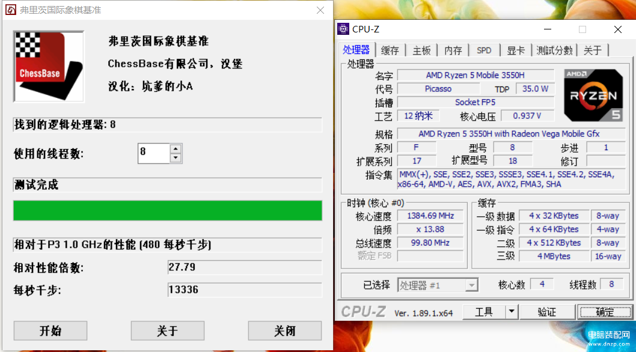The image size is (636, 352).
Task: Click the multiplier value x 13.88
Action: pos(430,229)
